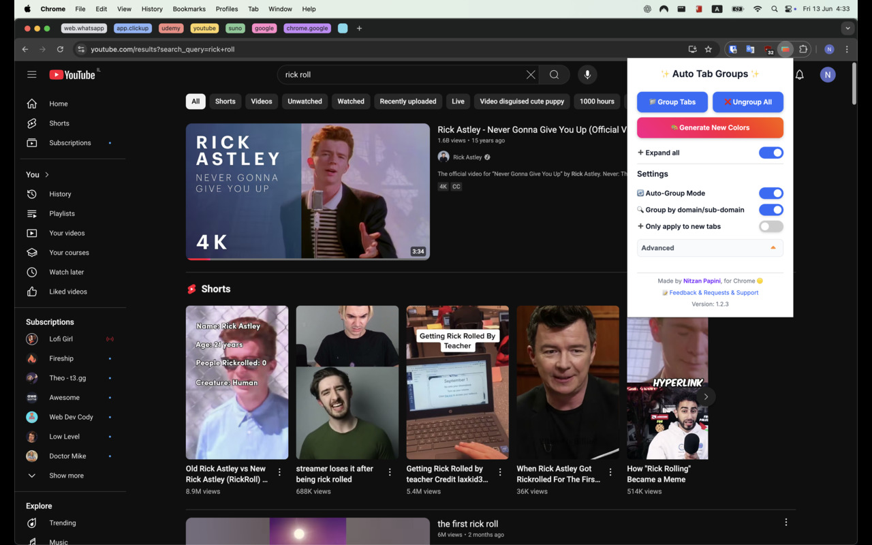Disable Auto-Group Mode toggle
This screenshot has height=545, width=872.
pos(770,193)
